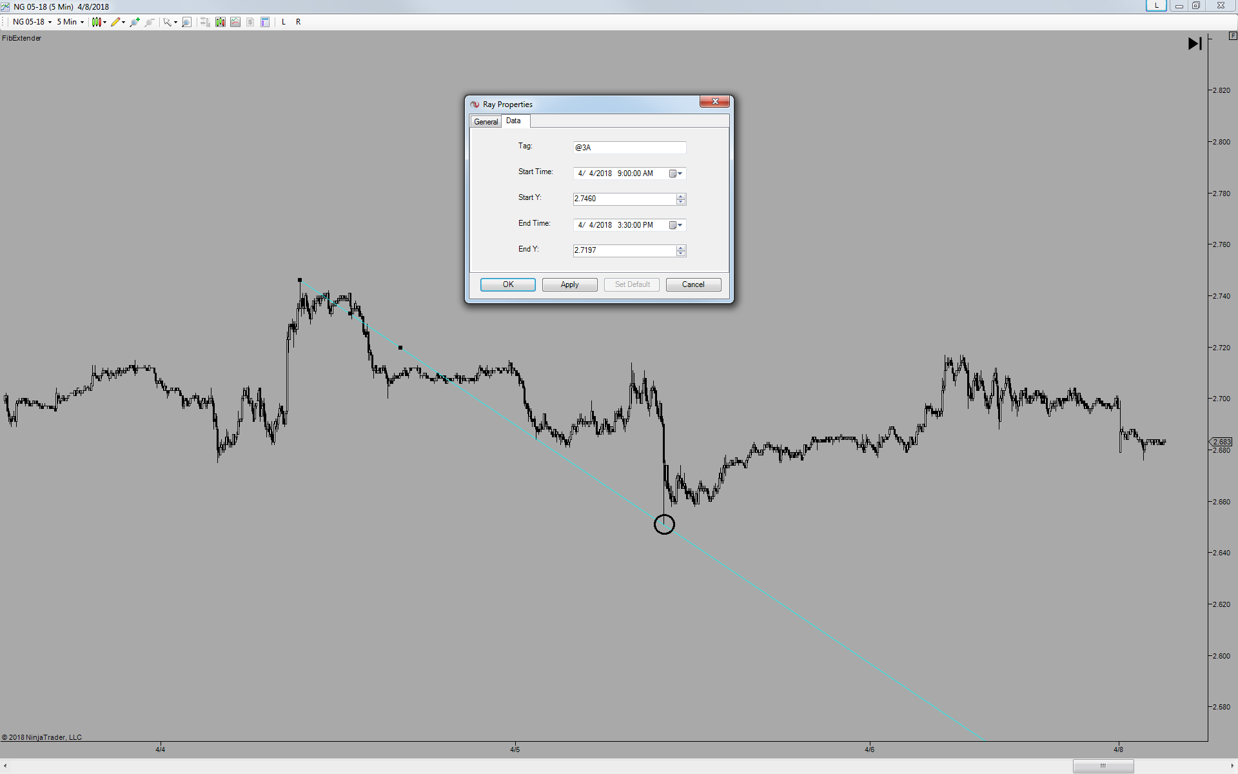The width and height of the screenshot is (1238, 774).
Task: Select the drawing tools pencil icon
Action: coord(115,22)
